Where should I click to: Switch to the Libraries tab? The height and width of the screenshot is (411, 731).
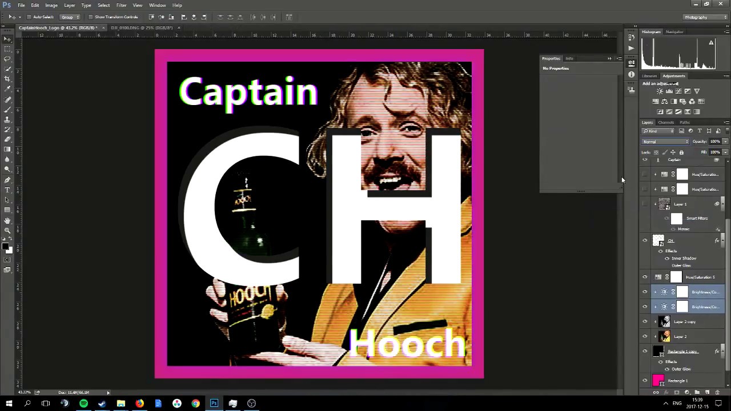coord(649,76)
